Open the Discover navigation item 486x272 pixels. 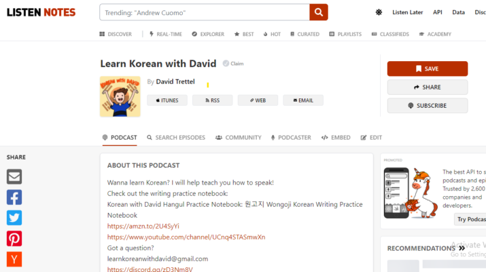116,34
